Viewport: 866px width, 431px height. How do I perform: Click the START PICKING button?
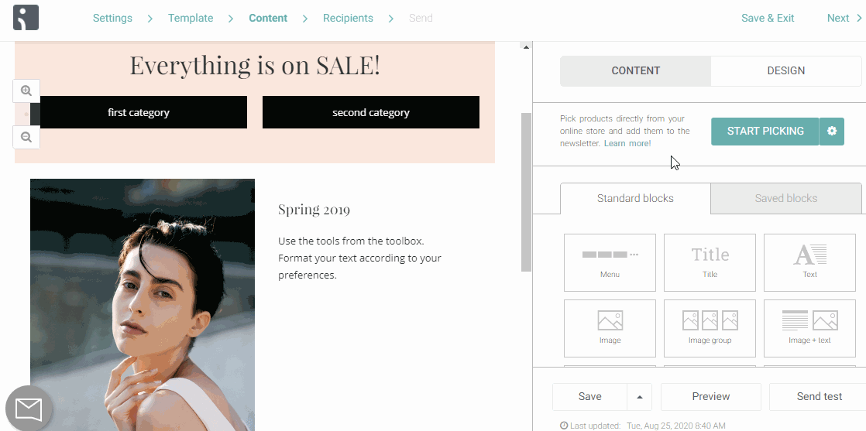click(x=765, y=132)
